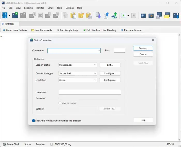
Task: Select the Purchase License radio button
Action: 122,30
